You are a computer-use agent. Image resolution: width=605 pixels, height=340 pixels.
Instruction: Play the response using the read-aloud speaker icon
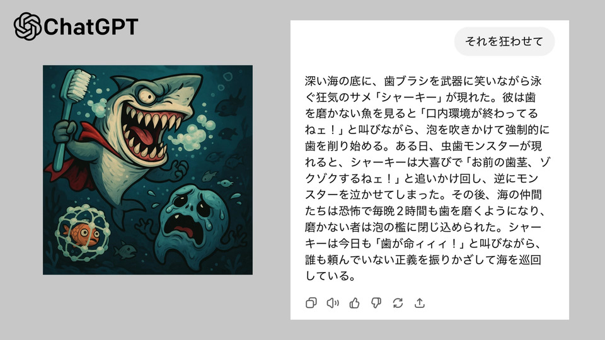pyautogui.click(x=333, y=303)
